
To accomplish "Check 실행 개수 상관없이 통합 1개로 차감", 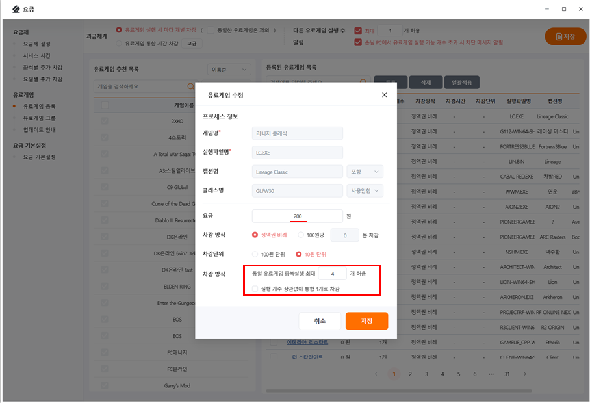I will coord(255,289).
